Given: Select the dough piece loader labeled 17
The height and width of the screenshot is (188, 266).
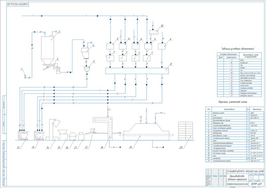Looking at the screenshot, I should tap(90, 132).
